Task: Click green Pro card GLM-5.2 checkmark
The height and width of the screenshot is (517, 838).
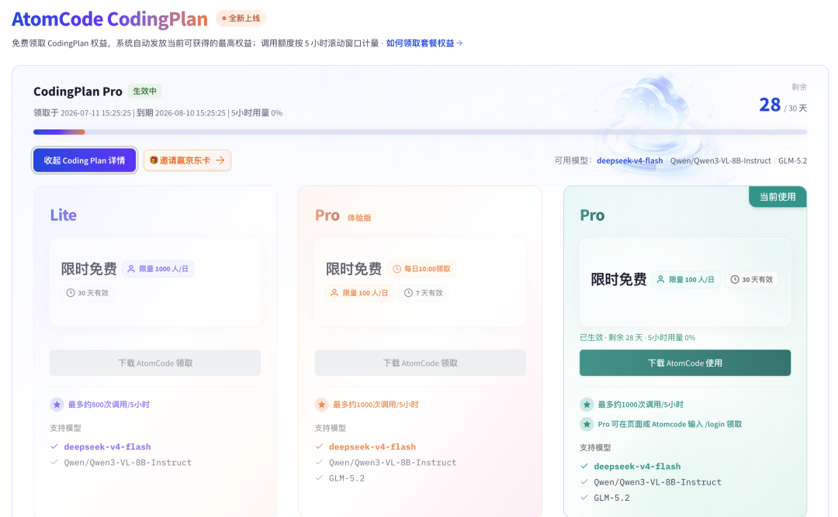Action: pyautogui.click(x=584, y=498)
